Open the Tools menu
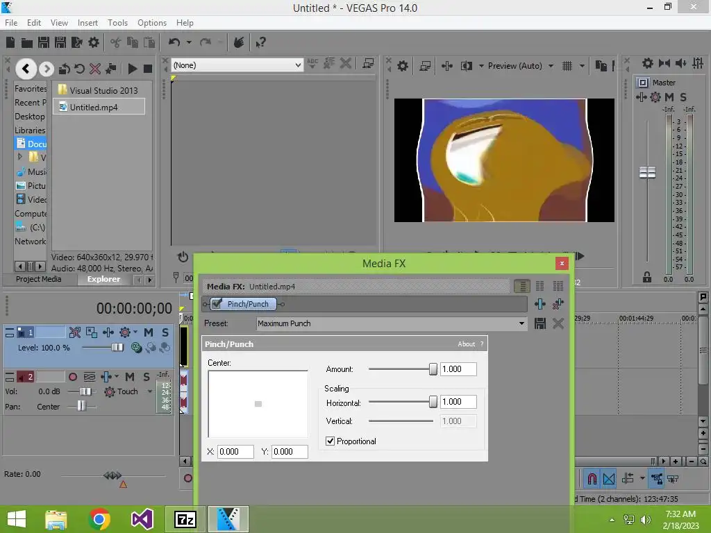Image resolution: width=711 pixels, height=533 pixels. [x=117, y=23]
